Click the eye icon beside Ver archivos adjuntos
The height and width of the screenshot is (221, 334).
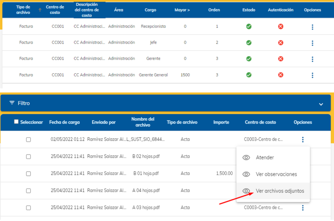[x=246, y=191]
